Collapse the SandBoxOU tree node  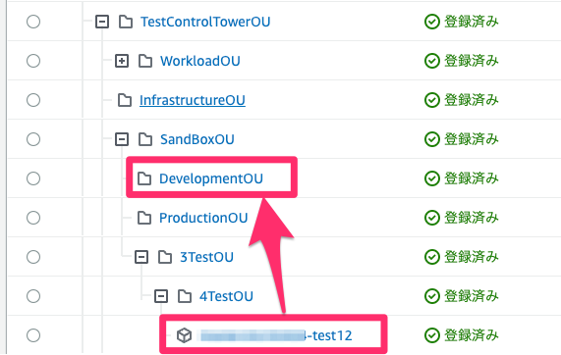click(x=122, y=139)
